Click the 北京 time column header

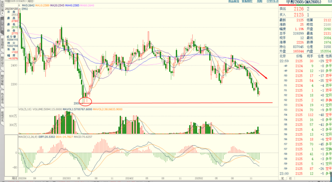pos(283,56)
